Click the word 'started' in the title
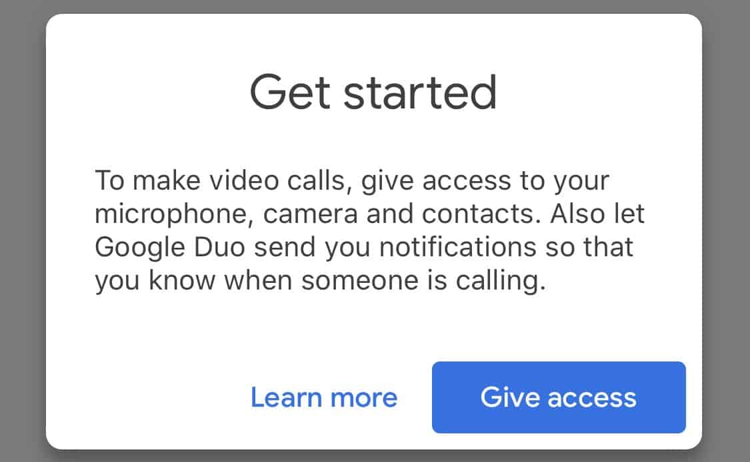This screenshot has height=462, width=750. pos(420,93)
